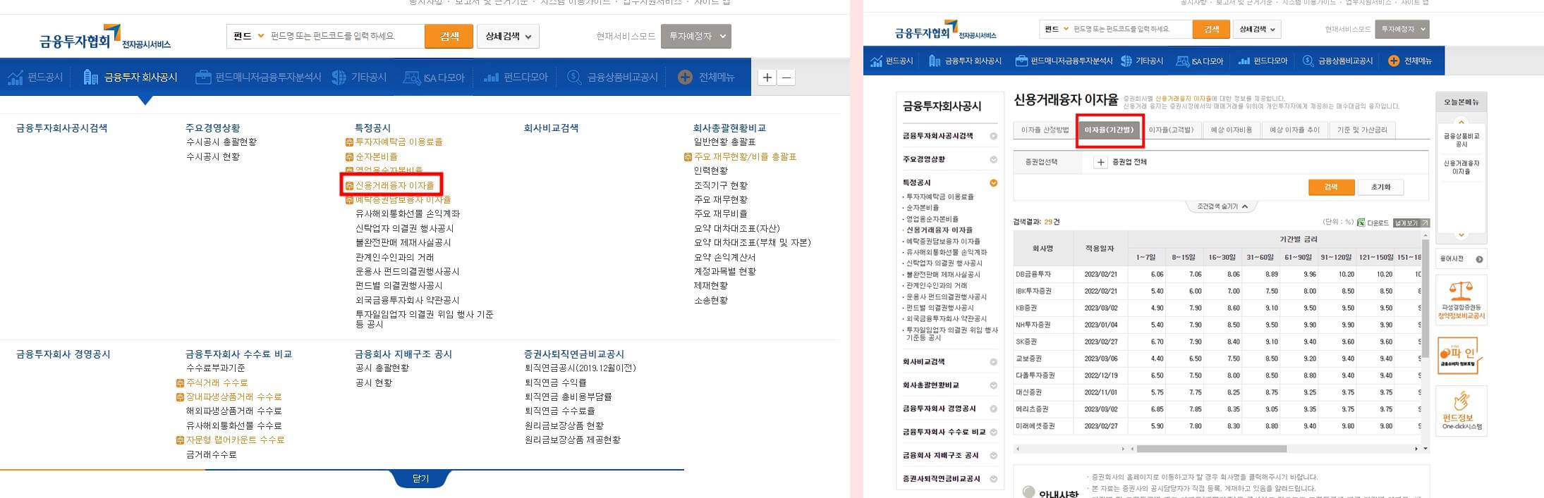Click right page 금융투자협회 logo
The image size is (1544, 498).
click(945, 31)
